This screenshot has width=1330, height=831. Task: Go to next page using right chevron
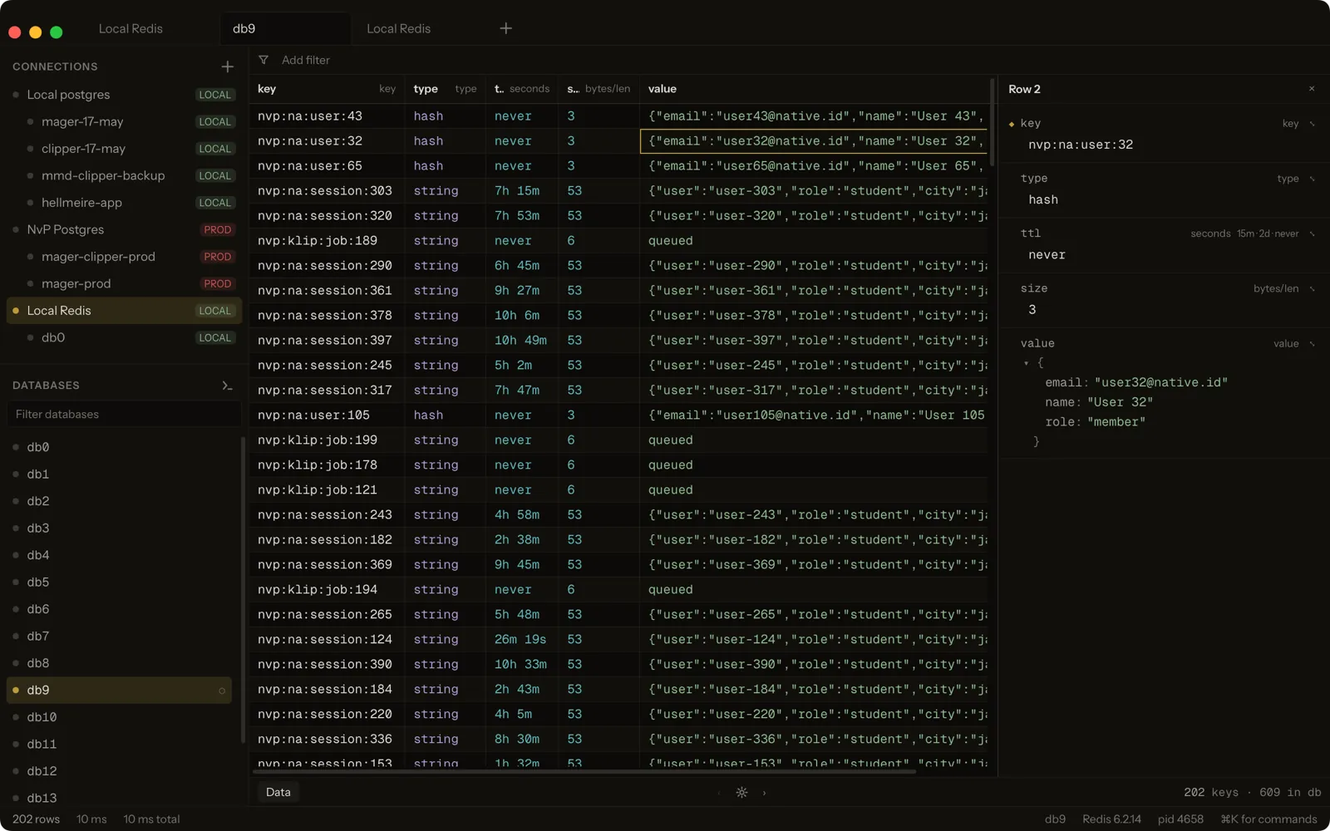(764, 793)
